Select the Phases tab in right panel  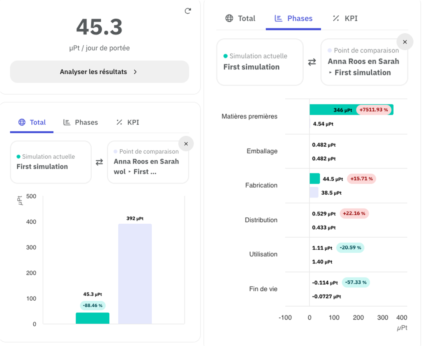[293, 18]
